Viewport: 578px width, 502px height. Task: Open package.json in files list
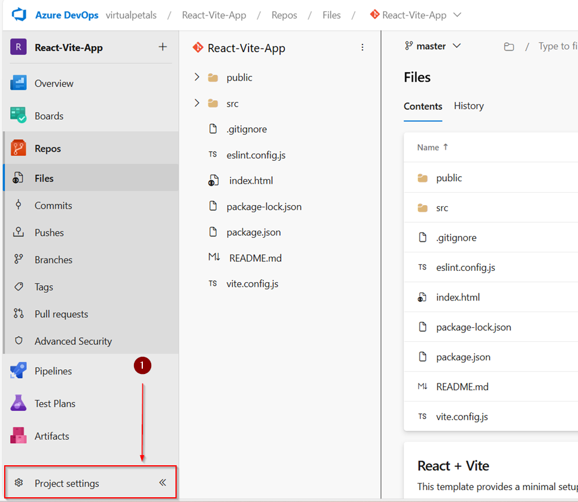click(x=464, y=357)
